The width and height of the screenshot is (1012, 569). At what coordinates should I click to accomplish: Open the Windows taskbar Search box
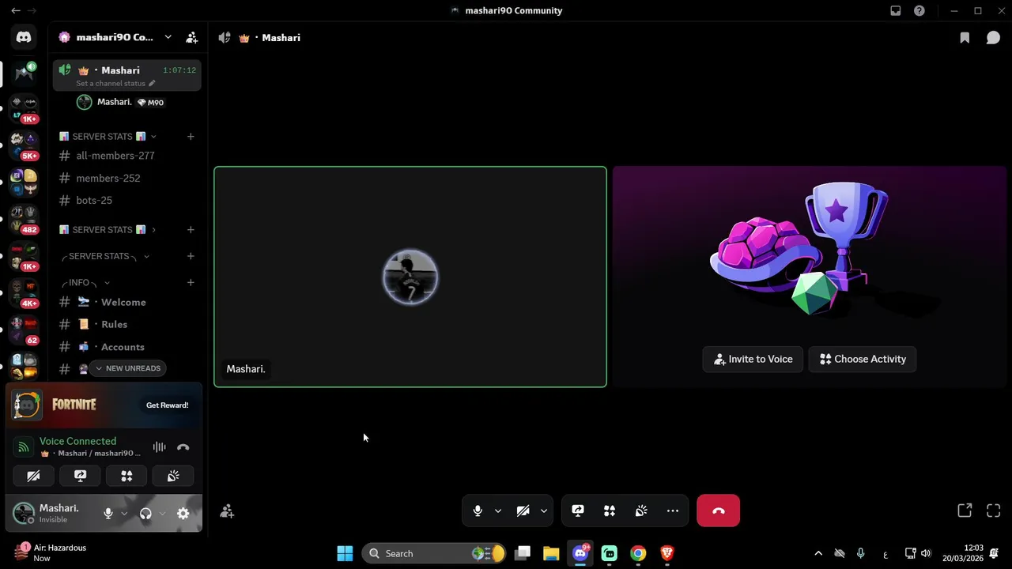pyautogui.click(x=434, y=553)
